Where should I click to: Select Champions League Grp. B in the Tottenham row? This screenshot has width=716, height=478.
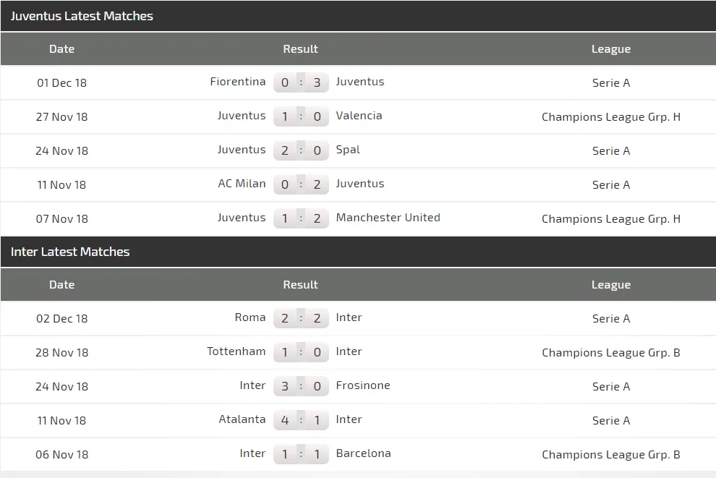pyautogui.click(x=610, y=352)
